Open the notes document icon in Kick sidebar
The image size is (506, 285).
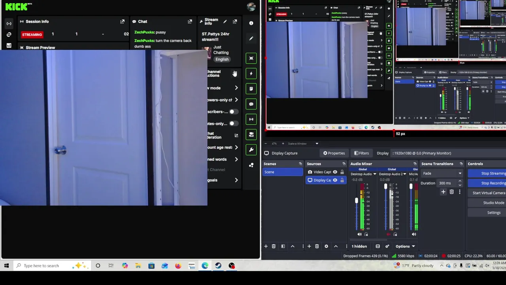[x=251, y=89]
